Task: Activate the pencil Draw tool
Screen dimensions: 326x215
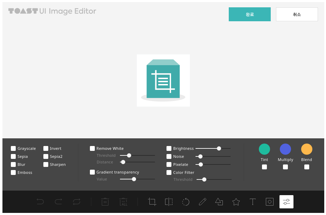Action: coord(203,202)
